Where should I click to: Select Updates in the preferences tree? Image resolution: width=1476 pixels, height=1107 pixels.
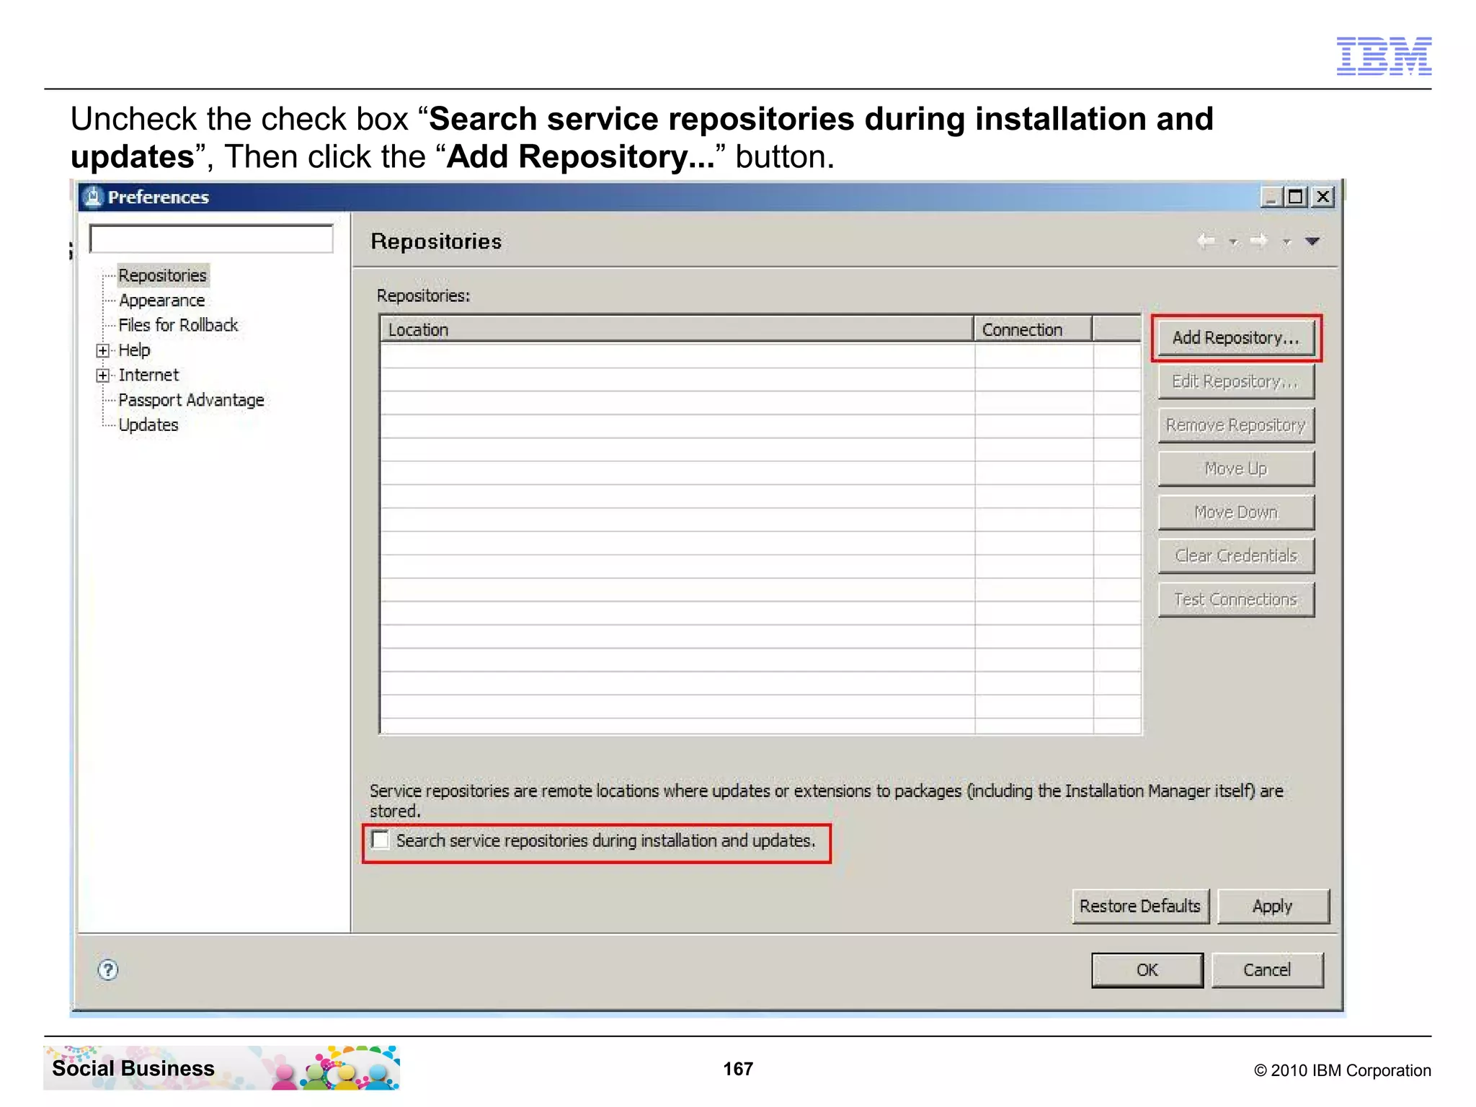(x=148, y=425)
